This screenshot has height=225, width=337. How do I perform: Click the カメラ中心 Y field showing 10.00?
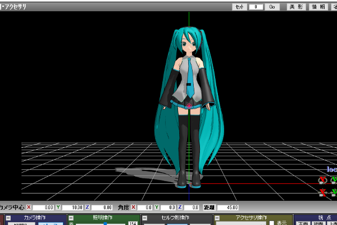[72, 208]
